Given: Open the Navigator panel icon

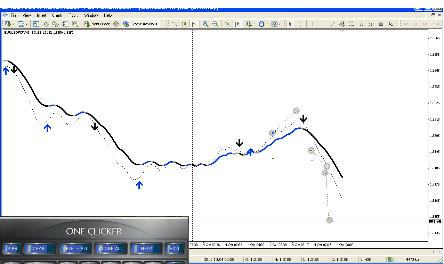Looking at the screenshot, I should [56, 24].
